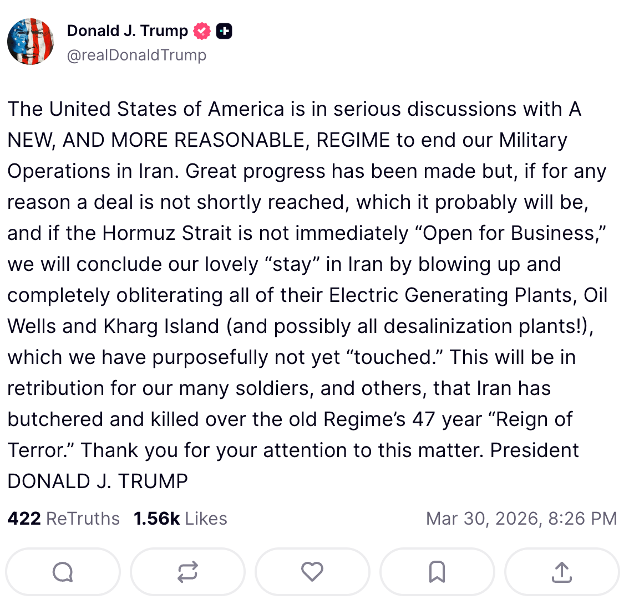Click the words "Kharg Island" in the post

(x=161, y=326)
